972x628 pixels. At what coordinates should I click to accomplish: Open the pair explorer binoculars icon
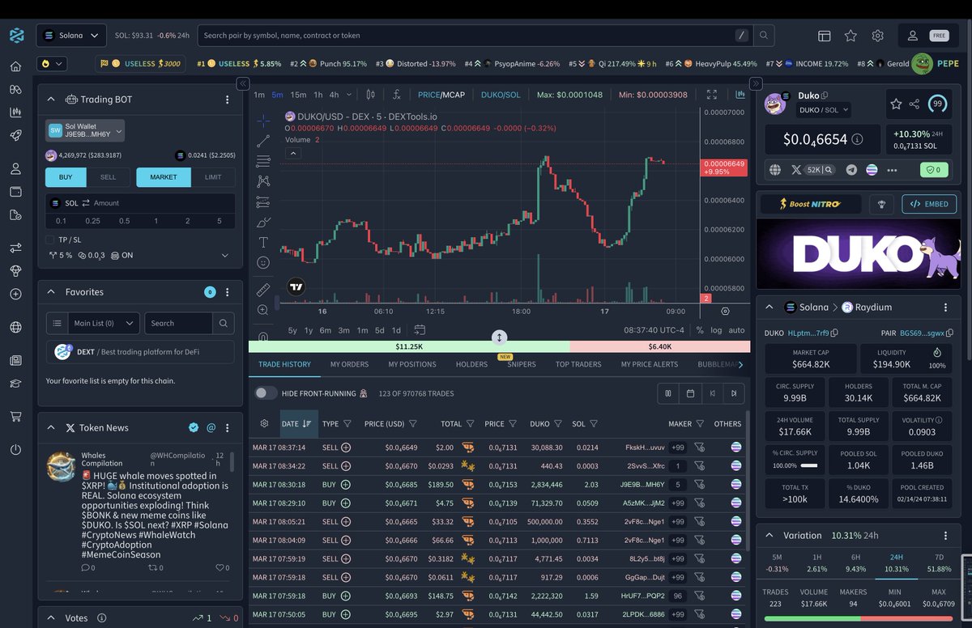pos(15,89)
